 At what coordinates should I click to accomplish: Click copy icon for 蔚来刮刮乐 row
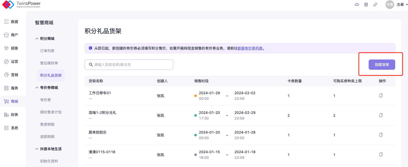pos(381,135)
